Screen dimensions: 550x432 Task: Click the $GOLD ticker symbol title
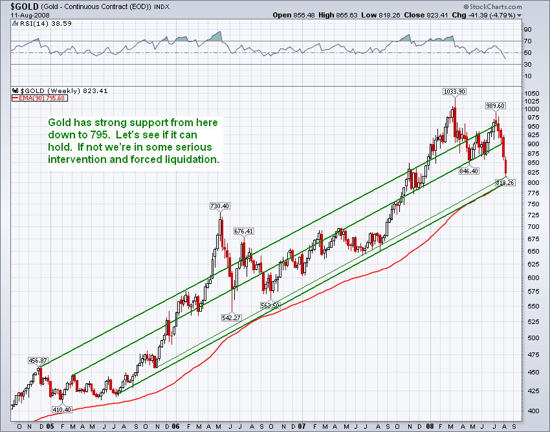(x=25, y=6)
